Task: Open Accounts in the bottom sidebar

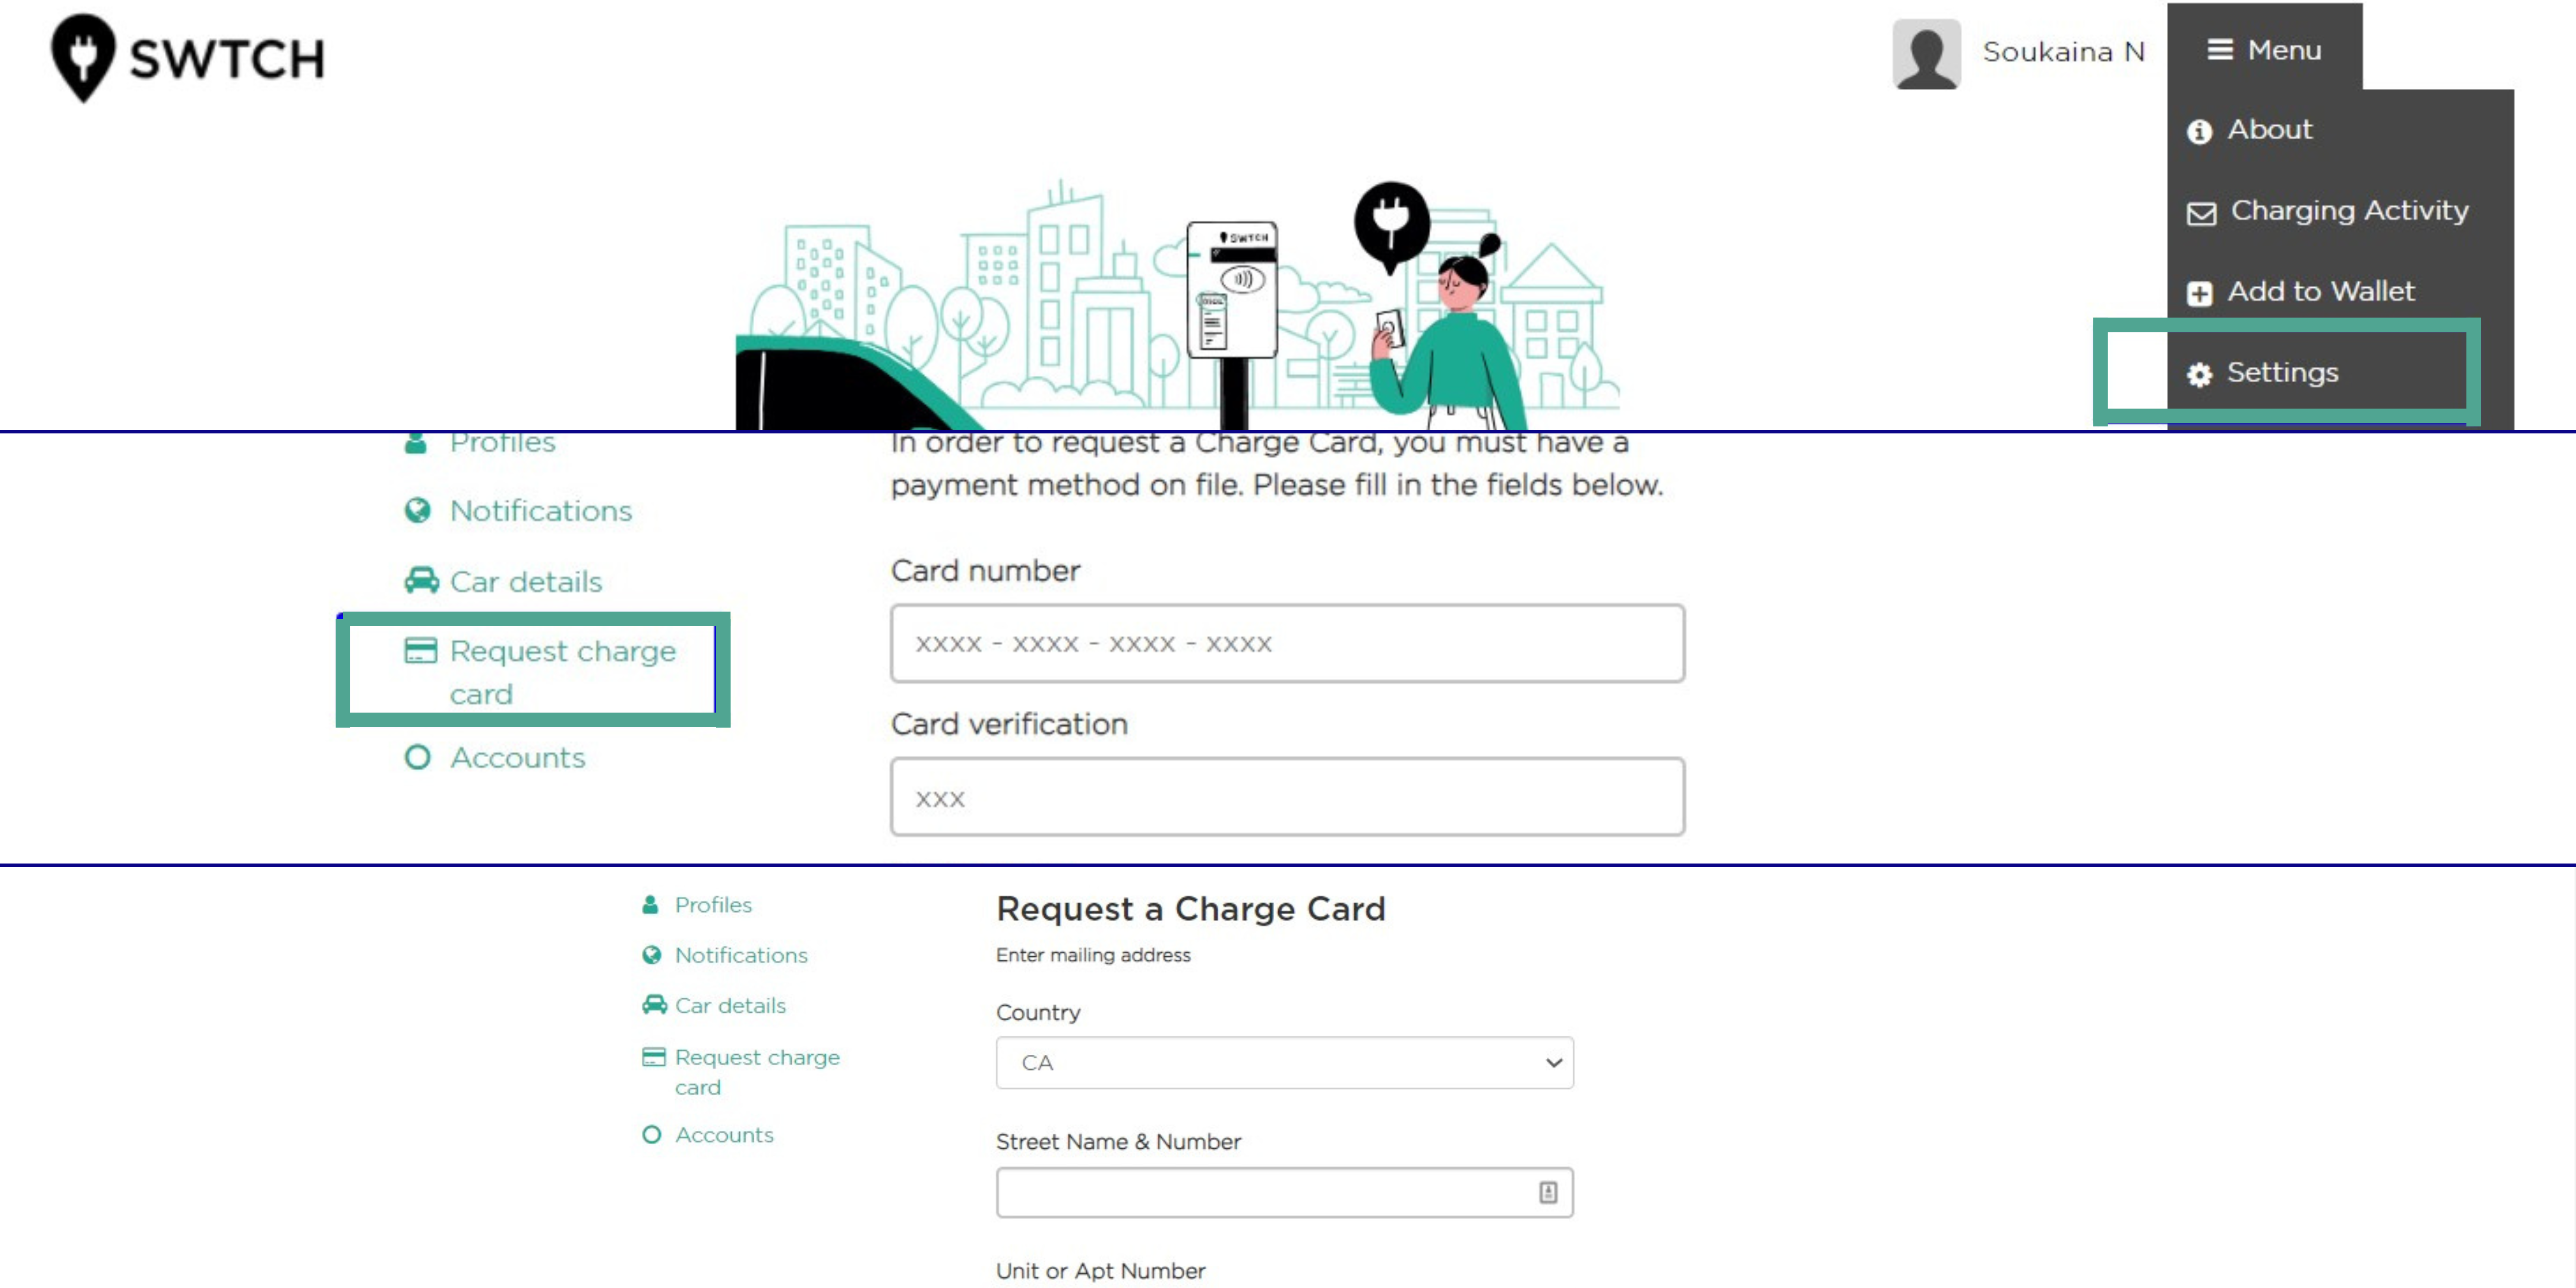Action: click(x=724, y=1135)
